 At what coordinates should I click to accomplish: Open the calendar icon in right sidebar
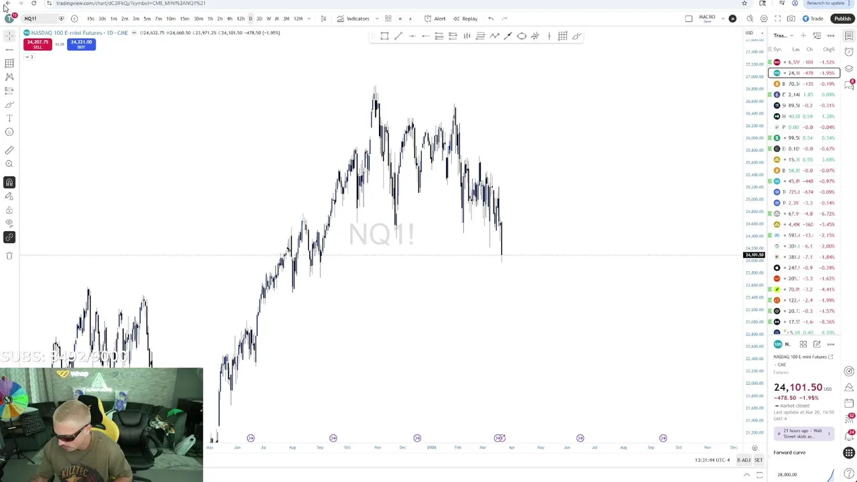pyautogui.click(x=849, y=403)
